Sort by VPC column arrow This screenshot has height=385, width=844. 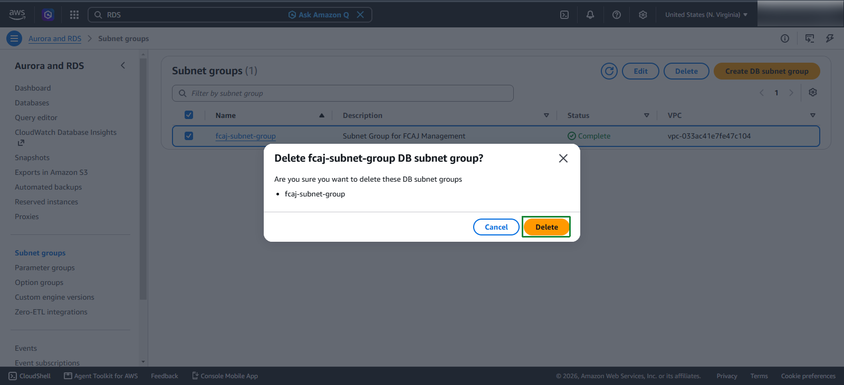pos(813,115)
